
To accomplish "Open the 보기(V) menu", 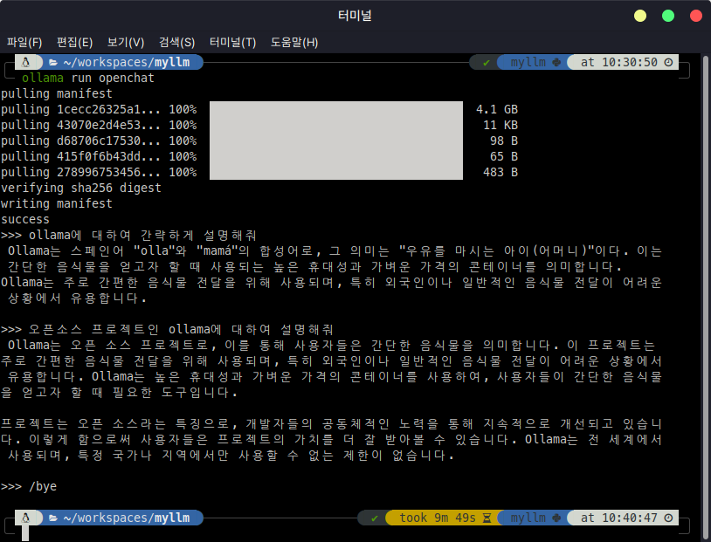I will click(126, 43).
